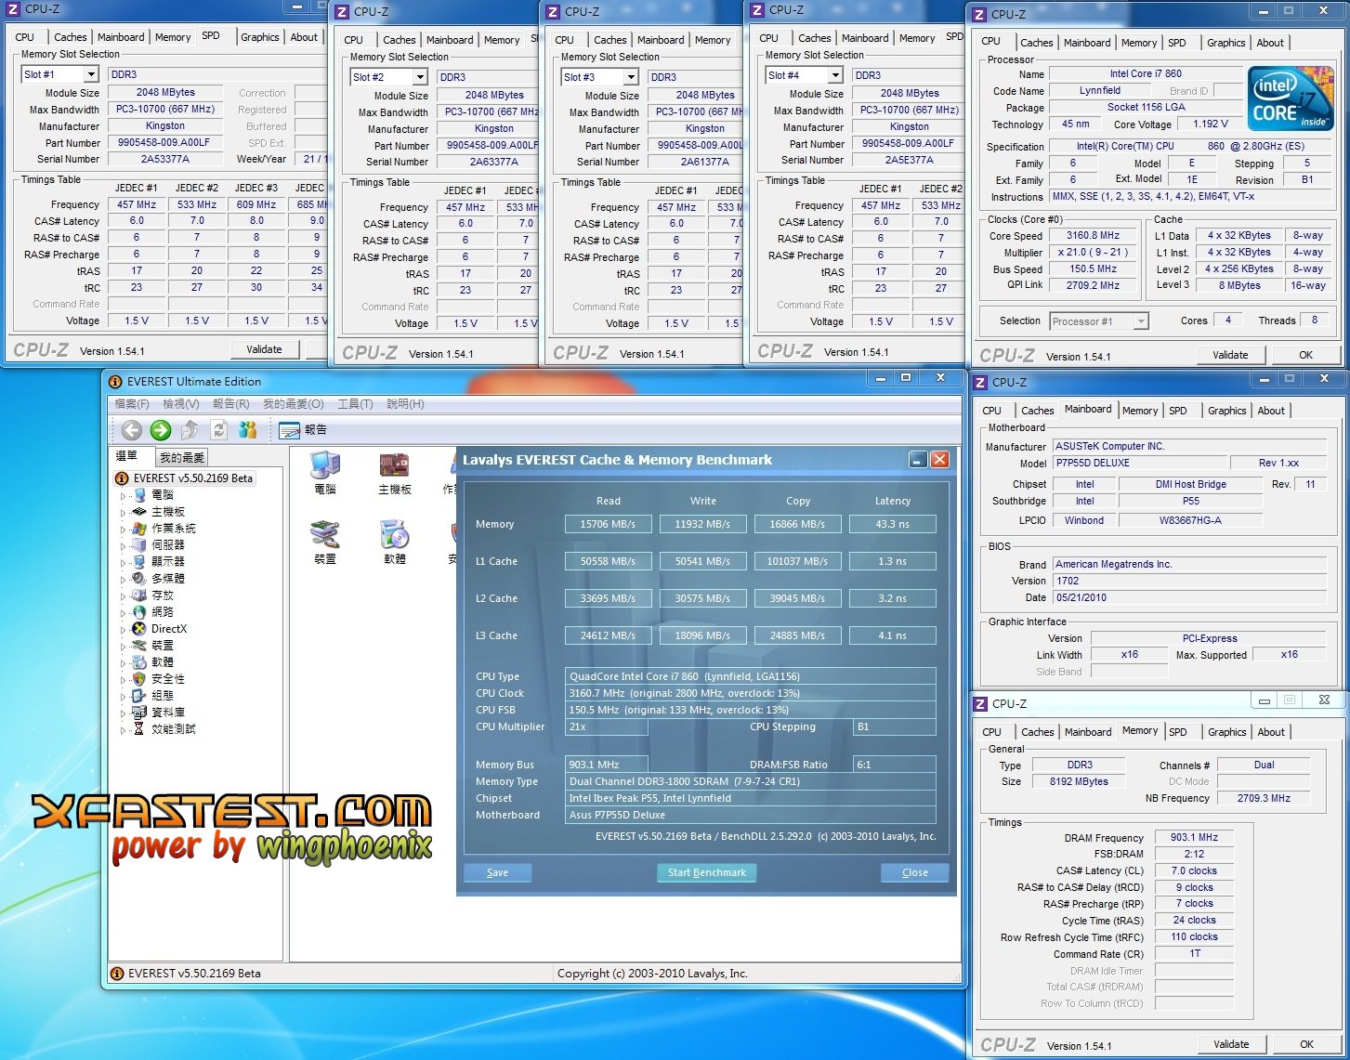1350x1060 pixels.
Task: Select 網路 network node in EVEREST tree
Action: (162, 612)
